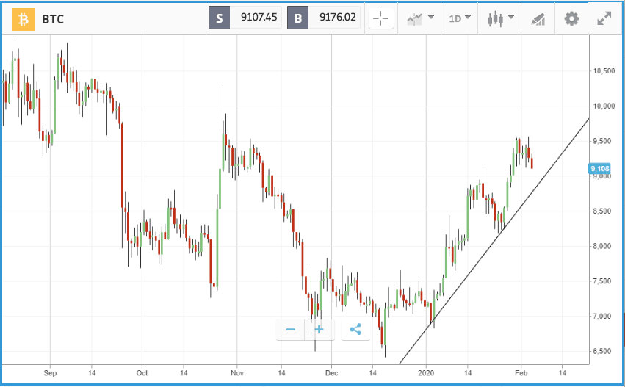This screenshot has height=387, width=625.
Task: Zoom in with the plus button
Action: click(x=319, y=330)
